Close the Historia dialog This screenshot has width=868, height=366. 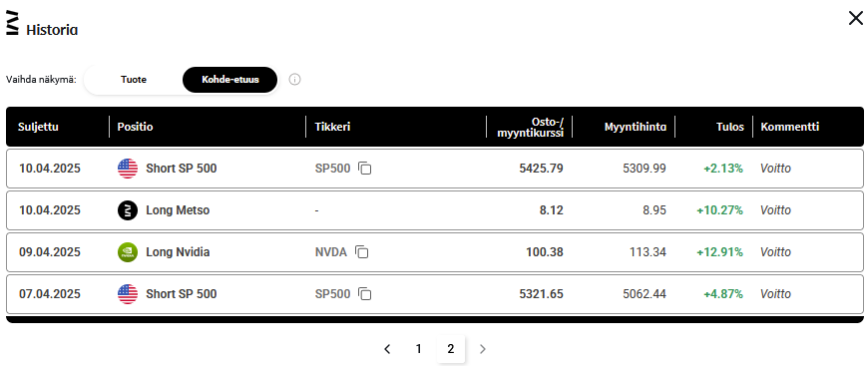(855, 18)
